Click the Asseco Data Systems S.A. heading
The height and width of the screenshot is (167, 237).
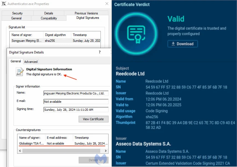coord(143,144)
